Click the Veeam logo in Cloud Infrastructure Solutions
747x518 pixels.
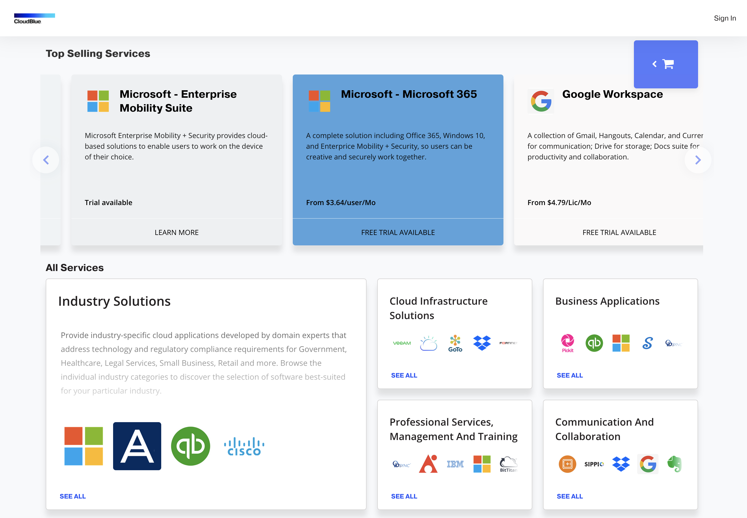402,343
